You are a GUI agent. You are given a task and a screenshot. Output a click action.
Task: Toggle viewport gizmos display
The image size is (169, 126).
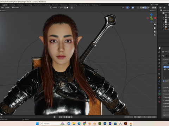point(127,8)
